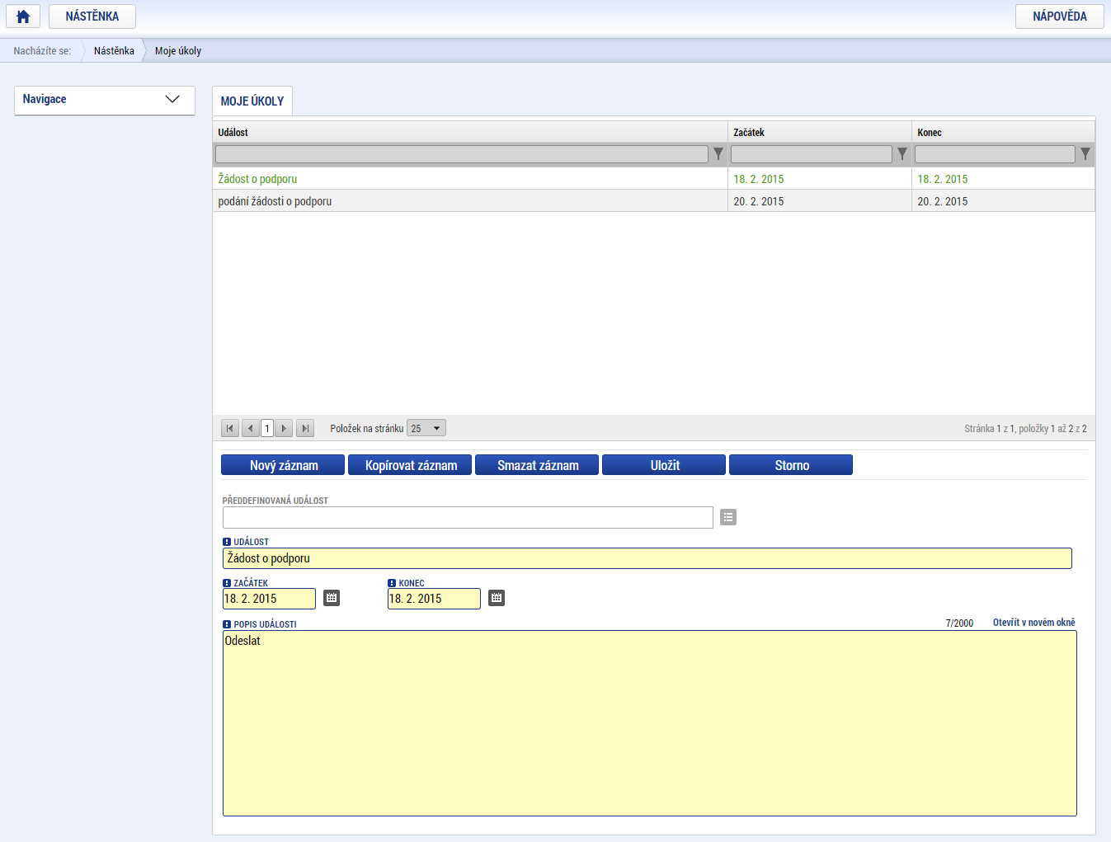Open description via Otevřít v novém okně

[x=1034, y=623]
